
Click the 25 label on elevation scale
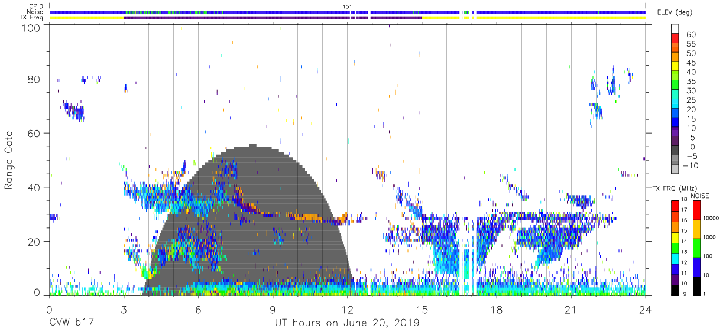point(690,100)
